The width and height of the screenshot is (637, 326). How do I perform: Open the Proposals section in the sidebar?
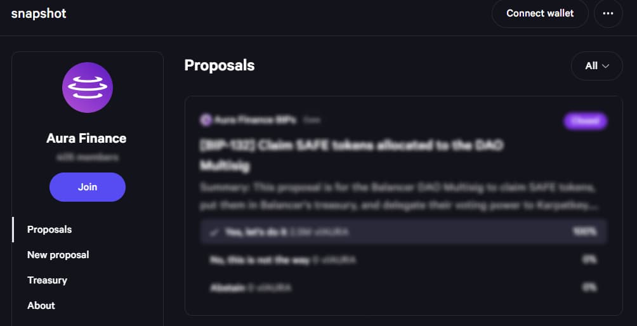tap(49, 230)
